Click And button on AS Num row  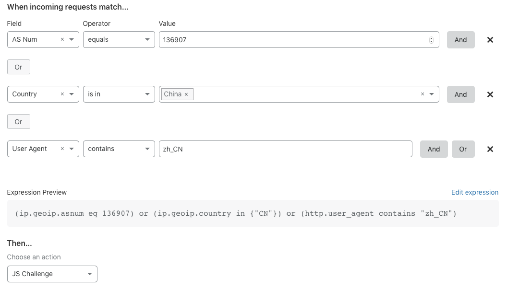[460, 40]
